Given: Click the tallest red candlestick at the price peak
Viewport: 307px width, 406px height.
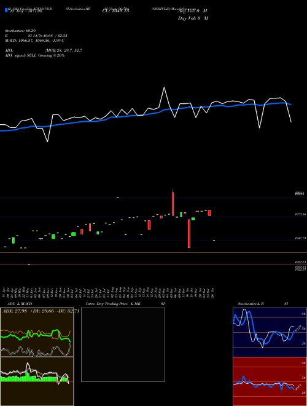Looking at the screenshot, I should (x=173, y=204).
